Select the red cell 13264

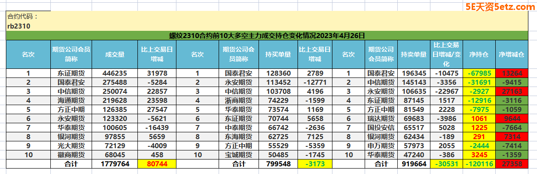512,73
